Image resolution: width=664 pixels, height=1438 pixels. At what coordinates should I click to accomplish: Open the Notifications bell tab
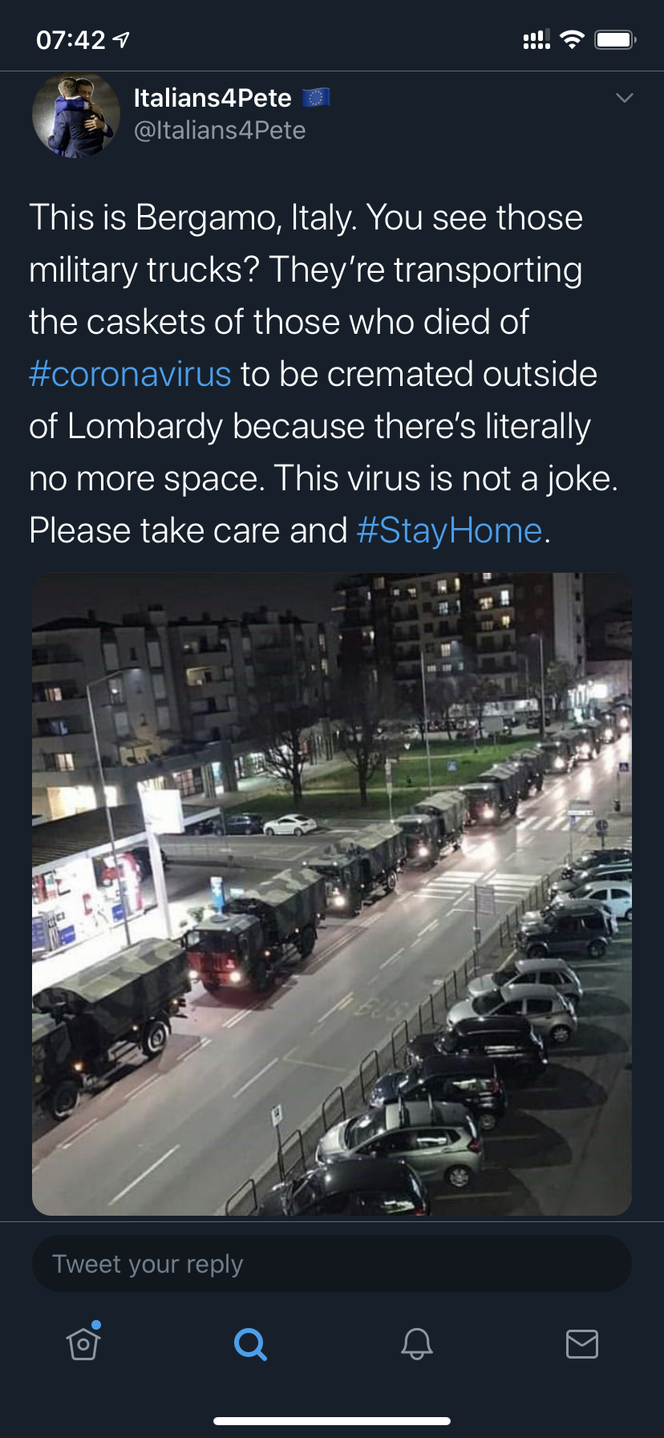417,1343
